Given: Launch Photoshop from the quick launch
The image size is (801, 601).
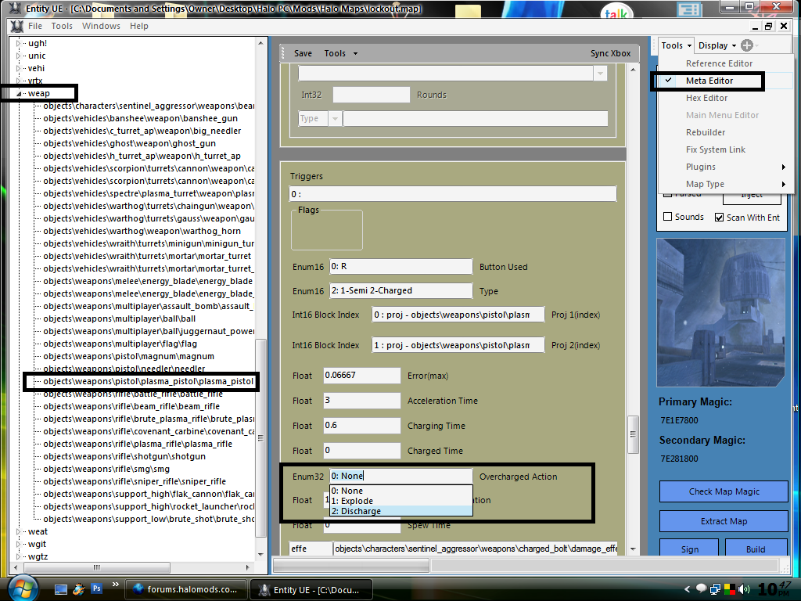Looking at the screenshot, I should [96, 588].
